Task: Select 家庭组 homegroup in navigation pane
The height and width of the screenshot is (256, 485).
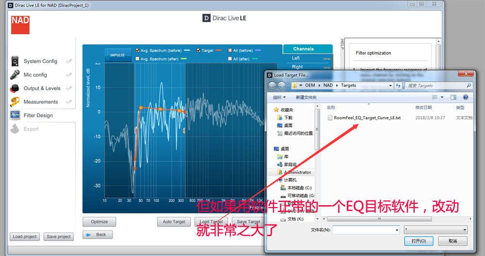Action: (x=287, y=165)
